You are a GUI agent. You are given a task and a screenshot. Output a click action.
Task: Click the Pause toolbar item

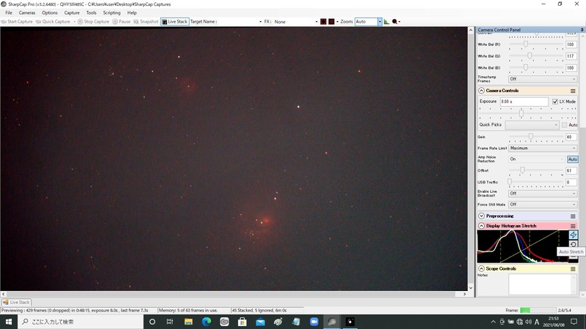click(122, 22)
